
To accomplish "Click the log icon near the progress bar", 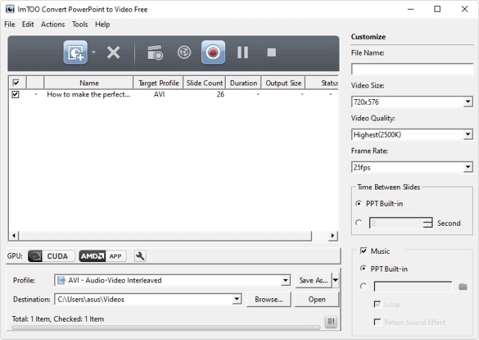I will pyautogui.click(x=331, y=322).
